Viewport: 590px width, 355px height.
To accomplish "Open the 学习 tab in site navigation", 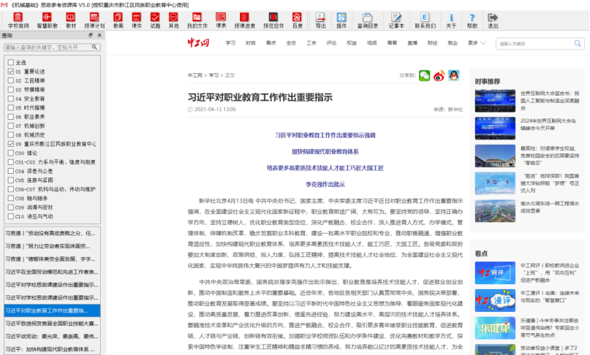I will coord(230,43).
